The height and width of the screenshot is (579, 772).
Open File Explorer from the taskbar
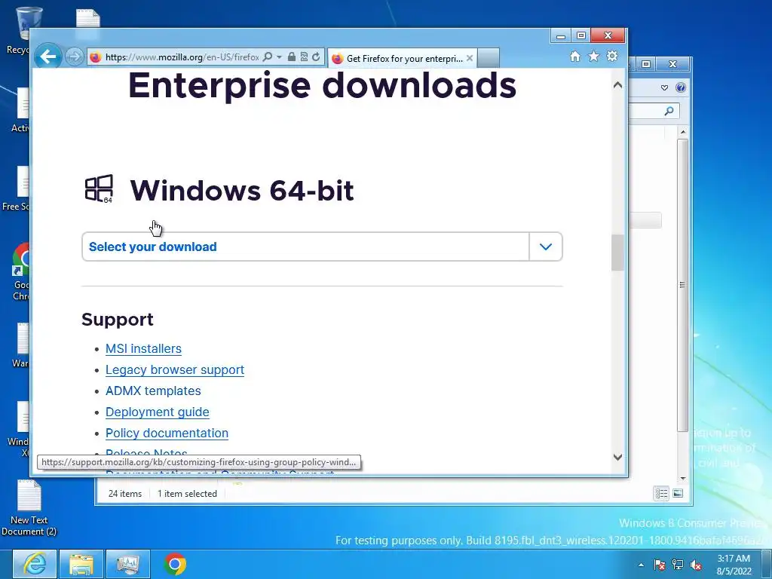pos(81,564)
